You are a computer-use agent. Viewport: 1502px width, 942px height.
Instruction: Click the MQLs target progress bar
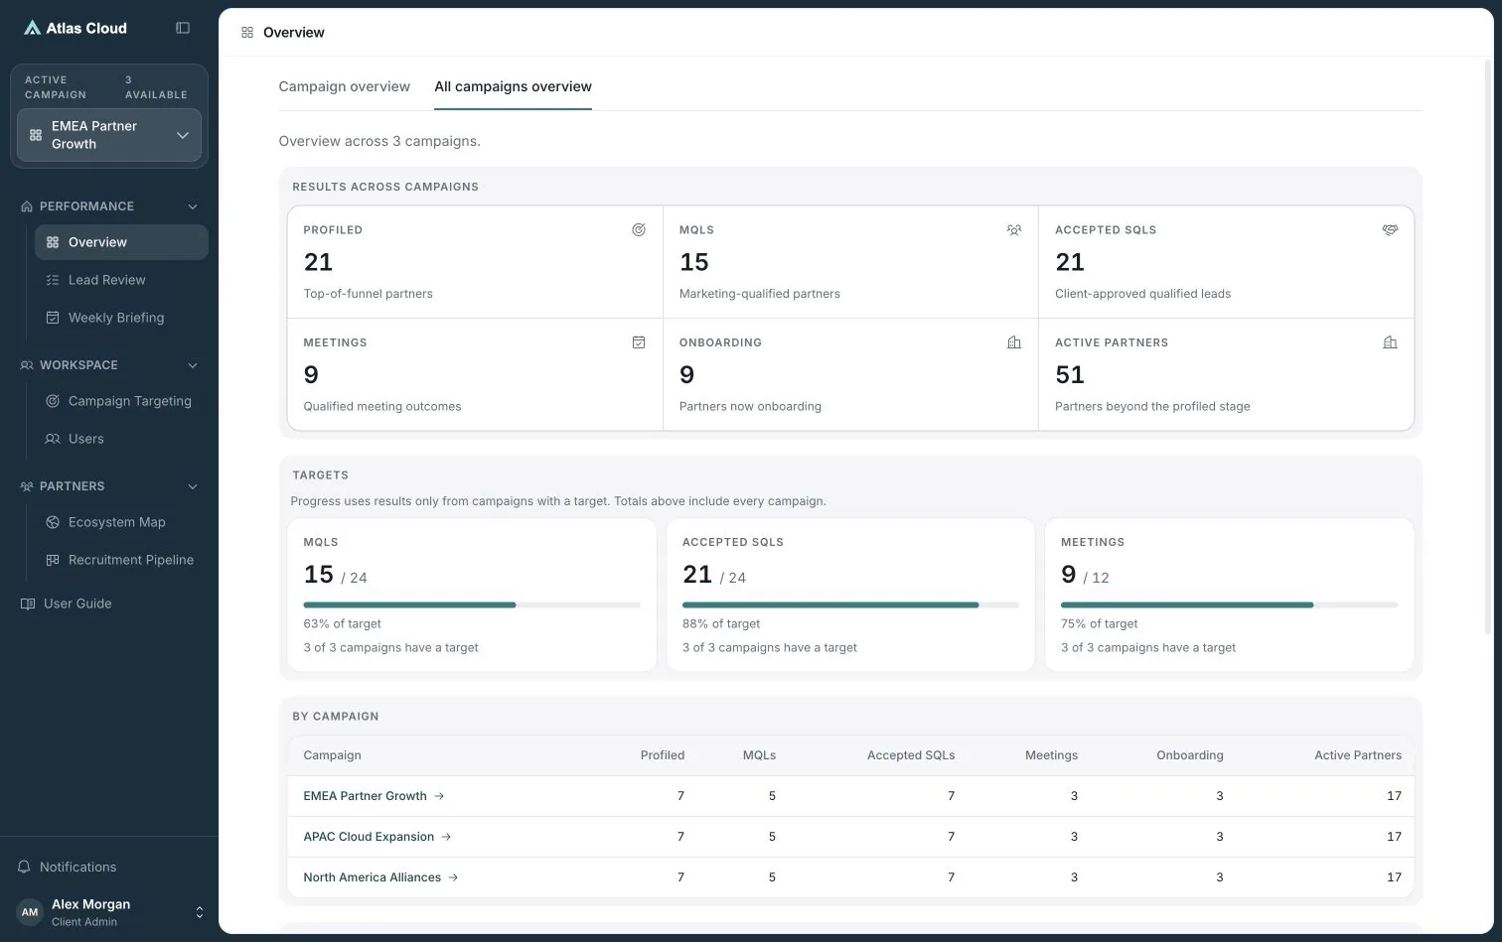coord(472,605)
